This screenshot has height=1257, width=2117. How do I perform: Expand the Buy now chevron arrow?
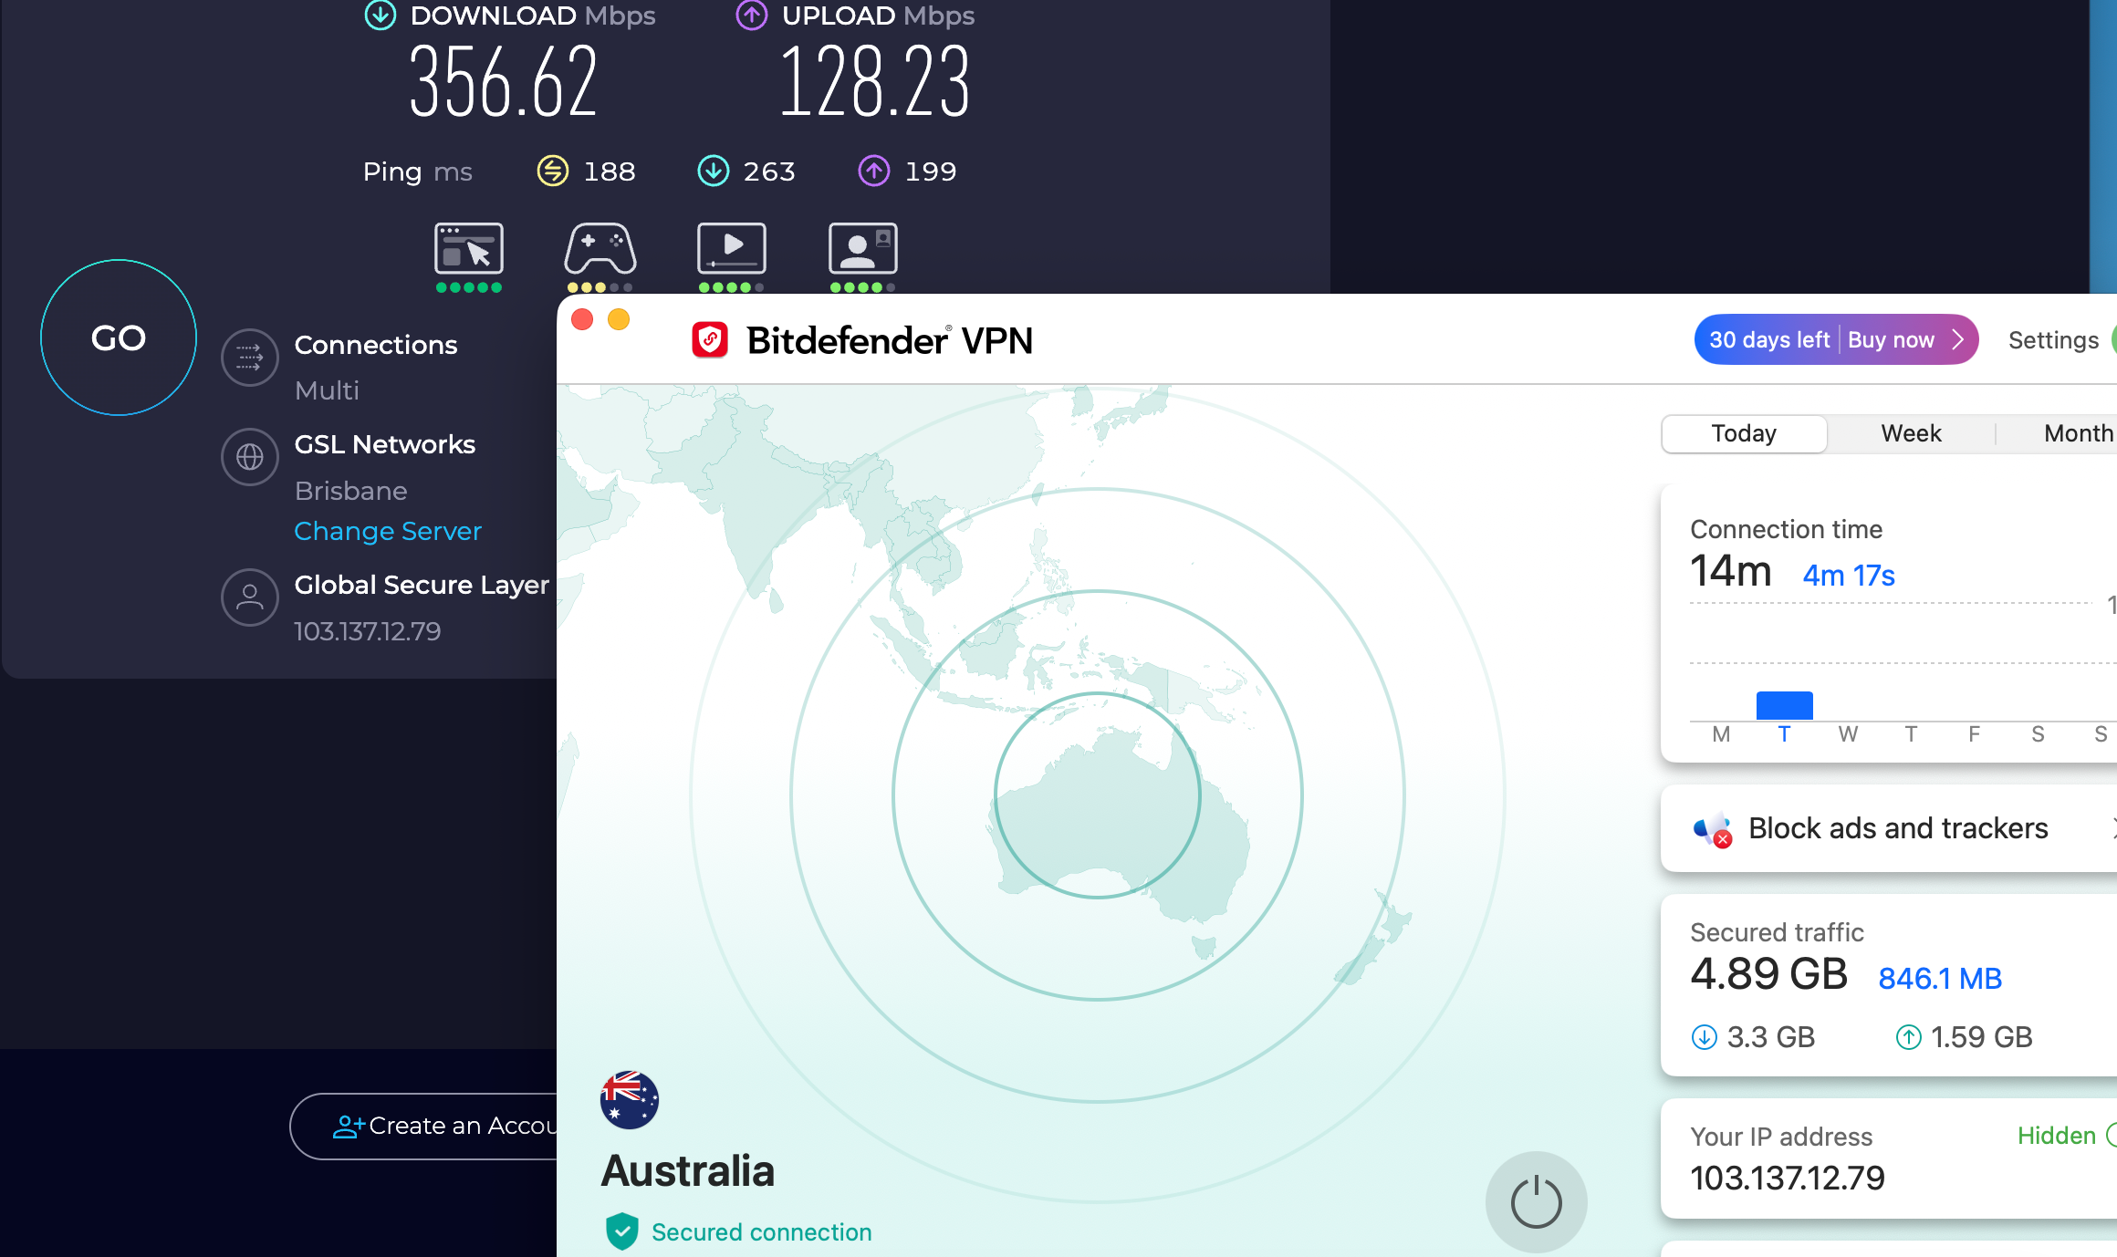pos(1956,339)
